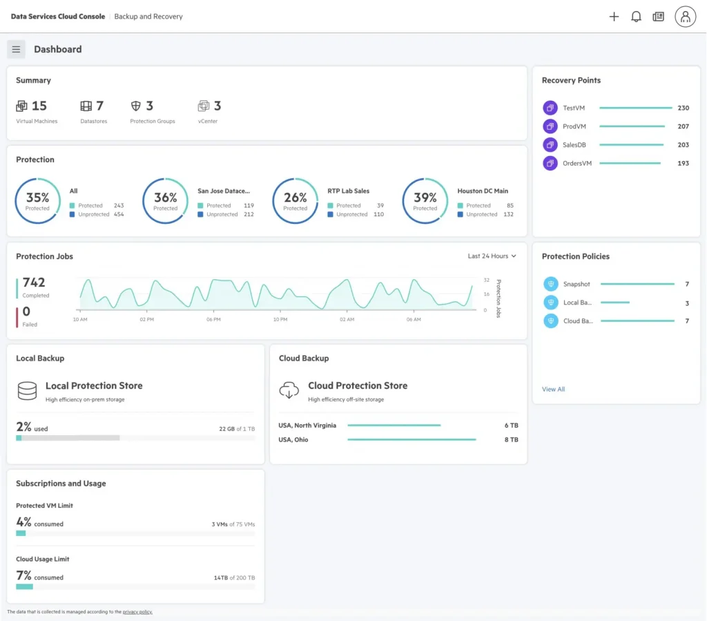Expand the Last 24 Hours dropdown
Image resolution: width=707 pixels, height=621 pixels.
tap(492, 256)
